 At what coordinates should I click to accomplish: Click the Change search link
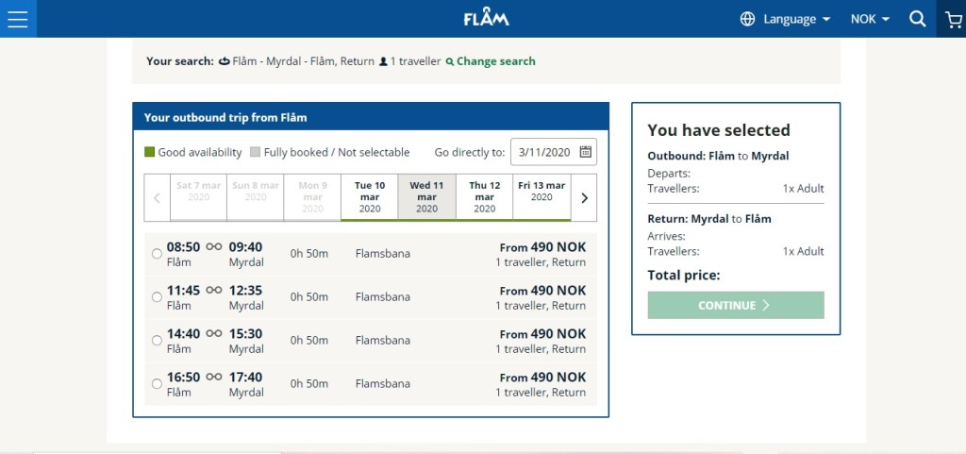(495, 61)
